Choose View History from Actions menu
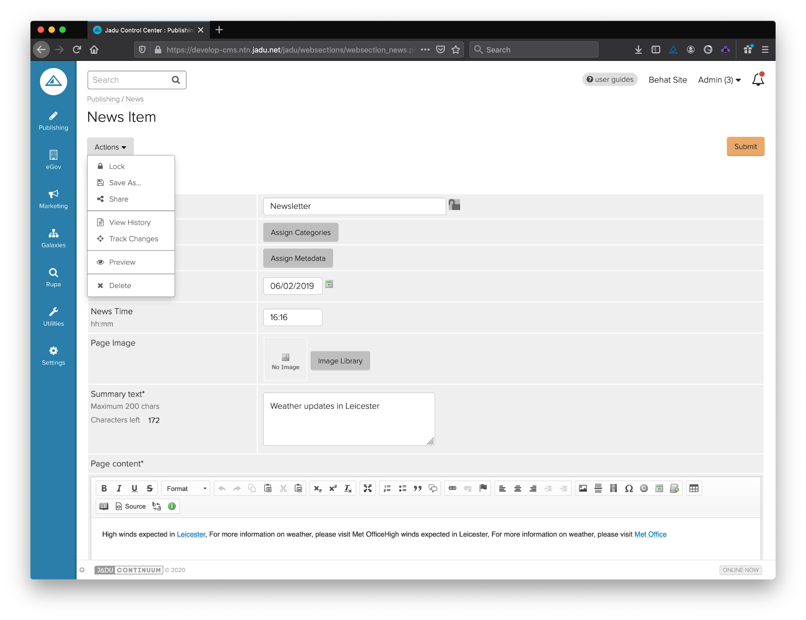 pyautogui.click(x=130, y=222)
